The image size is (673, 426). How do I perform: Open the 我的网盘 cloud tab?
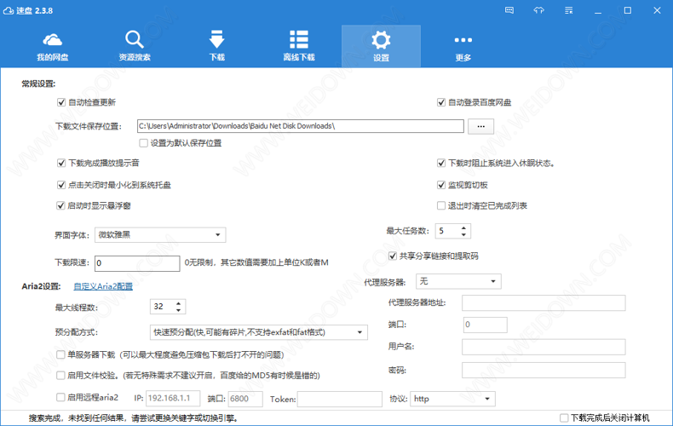pos(52,46)
